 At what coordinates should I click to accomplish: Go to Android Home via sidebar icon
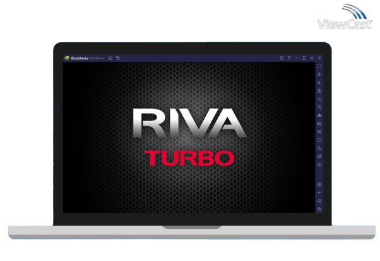point(319,201)
